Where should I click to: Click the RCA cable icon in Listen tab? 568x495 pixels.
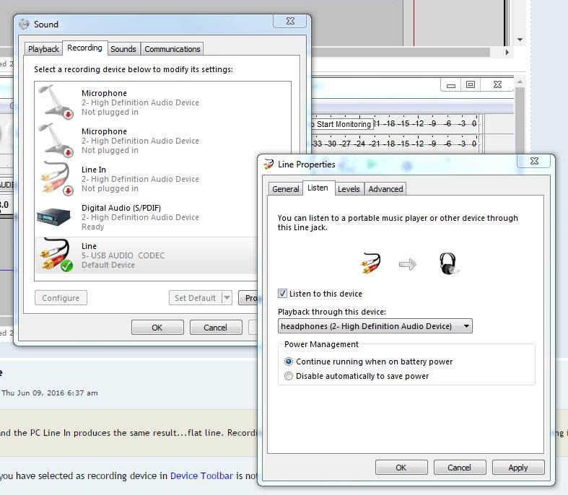tap(370, 263)
